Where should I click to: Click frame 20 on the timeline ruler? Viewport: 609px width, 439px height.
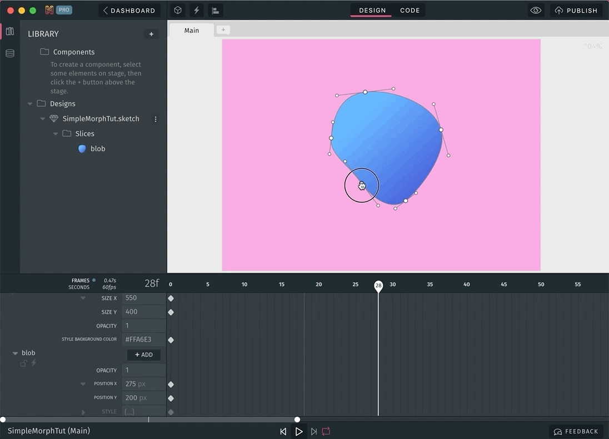coord(318,285)
